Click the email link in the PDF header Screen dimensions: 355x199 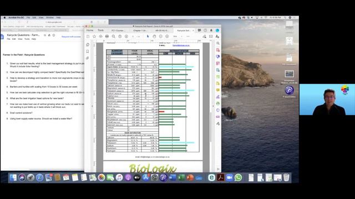(x=181, y=45)
